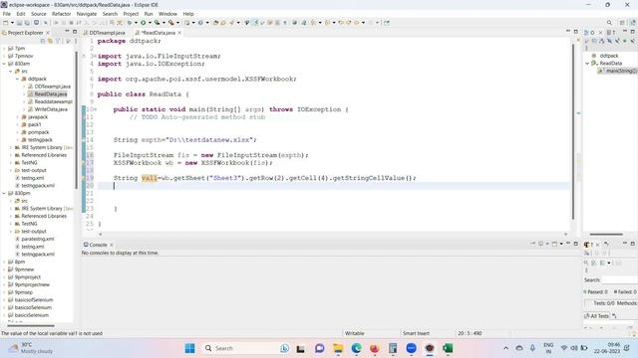Click the editor horizontal scrollbar track
This screenshot has width=638, height=358.
coord(333,235)
